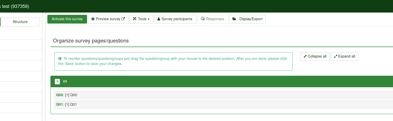Click the external link icon beside Preview survey
Image resolution: width=393 pixels, height=121 pixels.
(x=123, y=19)
